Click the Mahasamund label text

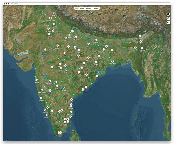[82, 70]
